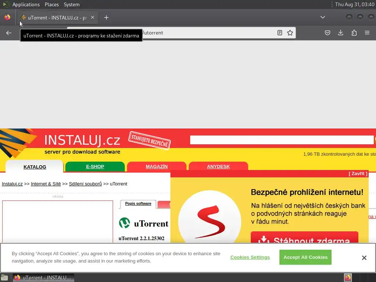Close the ad popup via Zavřít
The height and width of the screenshot is (282, 376).
tap(358, 173)
